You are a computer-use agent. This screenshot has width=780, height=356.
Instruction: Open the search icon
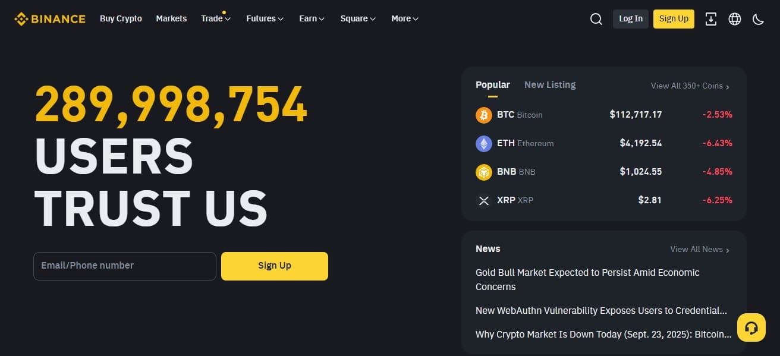[596, 18]
